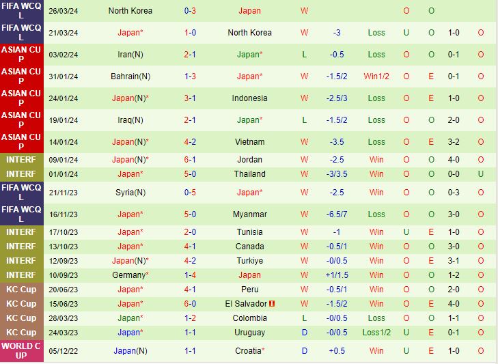Viewport: 498px width, 364px height.
Task: Click the WORLD CUP competition label
Action: pos(21,351)
